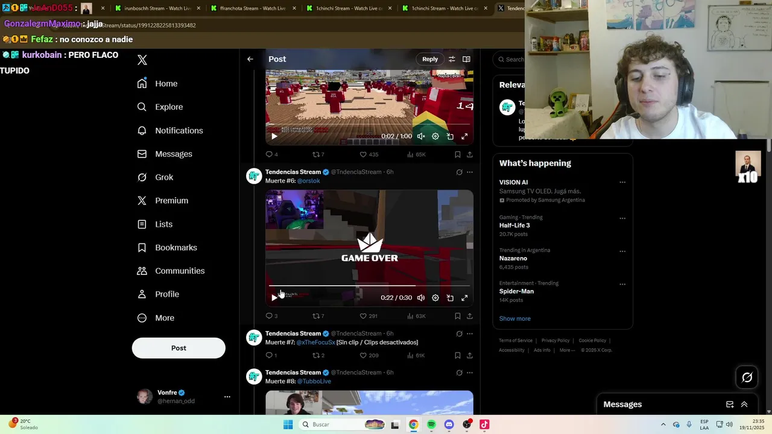Open more options on Muerte #7 post
Image resolution: width=772 pixels, height=434 pixels.
(470, 333)
